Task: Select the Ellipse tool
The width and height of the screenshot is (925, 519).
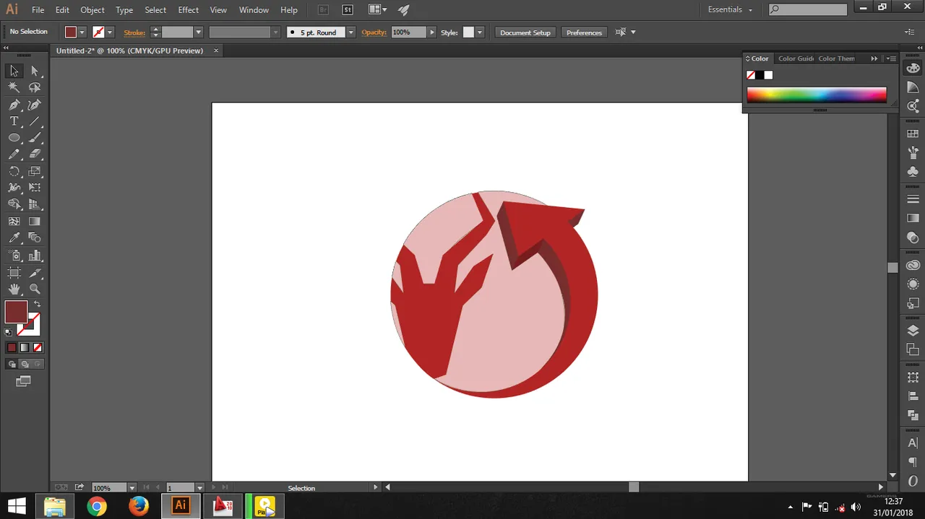Action: pyautogui.click(x=14, y=138)
